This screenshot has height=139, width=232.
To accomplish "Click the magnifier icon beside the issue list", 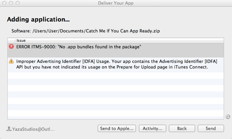I will coord(228,117).
